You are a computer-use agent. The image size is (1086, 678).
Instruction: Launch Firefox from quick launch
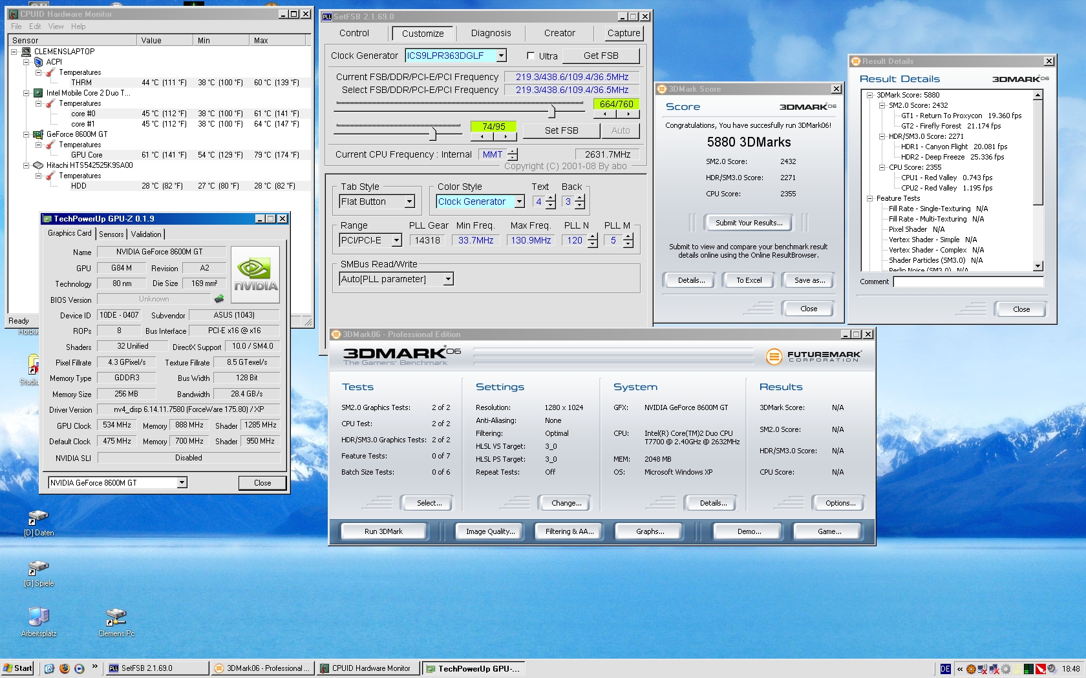(64, 668)
